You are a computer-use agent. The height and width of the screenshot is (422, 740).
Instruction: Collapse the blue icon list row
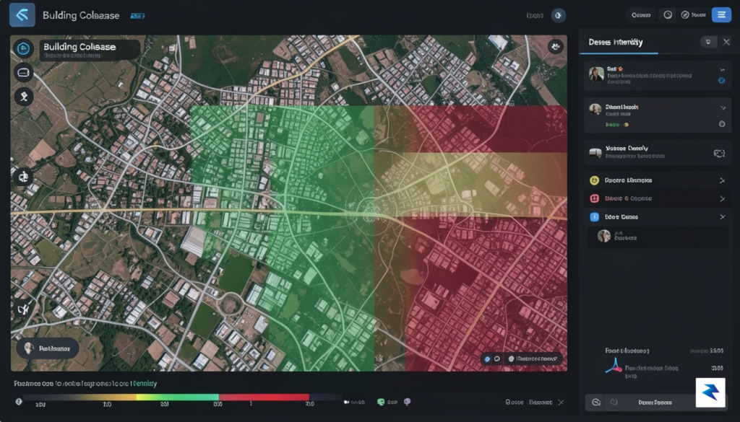[x=722, y=217]
